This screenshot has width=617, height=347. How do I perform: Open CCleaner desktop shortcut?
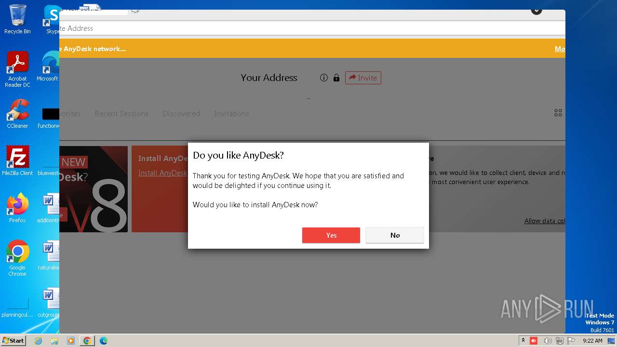coord(17,114)
